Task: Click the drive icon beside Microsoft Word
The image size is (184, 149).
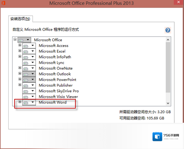Action: (x=26, y=103)
